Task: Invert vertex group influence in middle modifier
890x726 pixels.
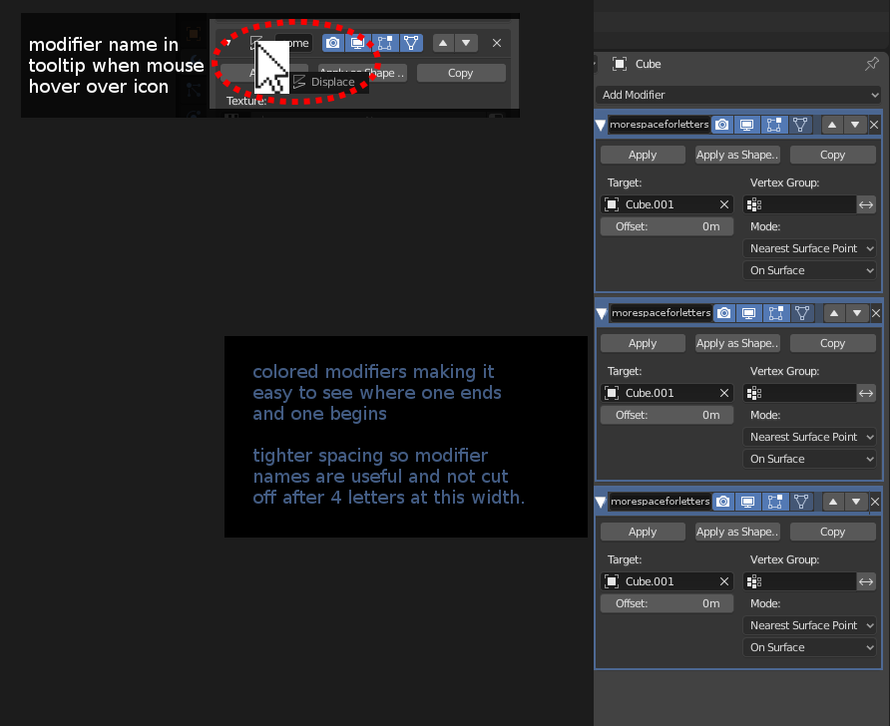Action: pos(866,393)
